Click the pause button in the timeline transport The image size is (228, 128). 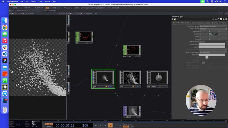101,125
